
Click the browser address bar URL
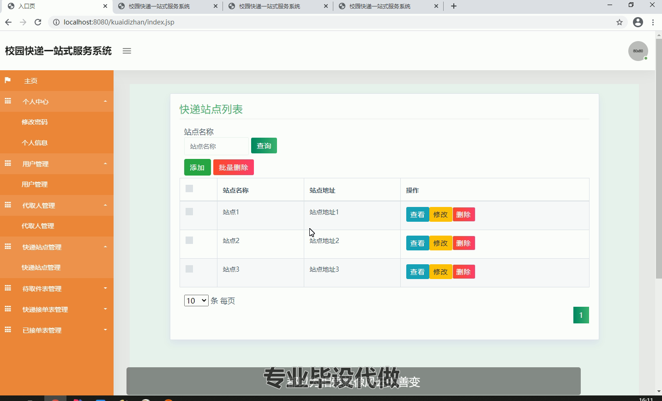(x=119, y=22)
